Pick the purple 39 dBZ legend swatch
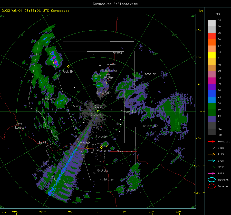Image resolution: width=231 pixels, height=215 pixels. pos(211,87)
